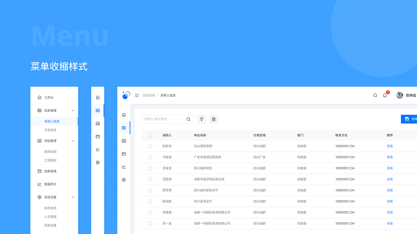
Task: Collapse 项目管理 chevron in expanded menu
Action: pos(73,141)
